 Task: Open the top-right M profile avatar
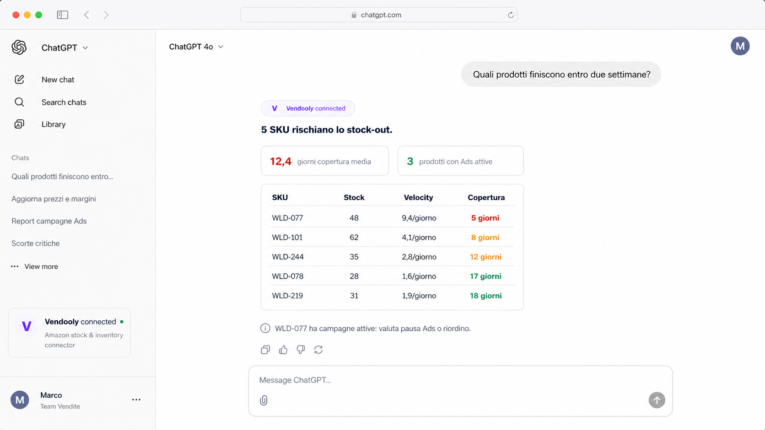[x=740, y=46]
